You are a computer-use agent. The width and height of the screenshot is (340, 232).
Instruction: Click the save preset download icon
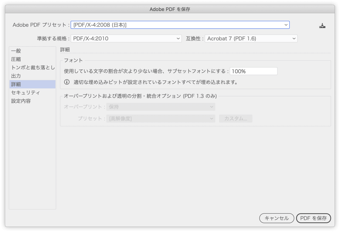point(322,26)
